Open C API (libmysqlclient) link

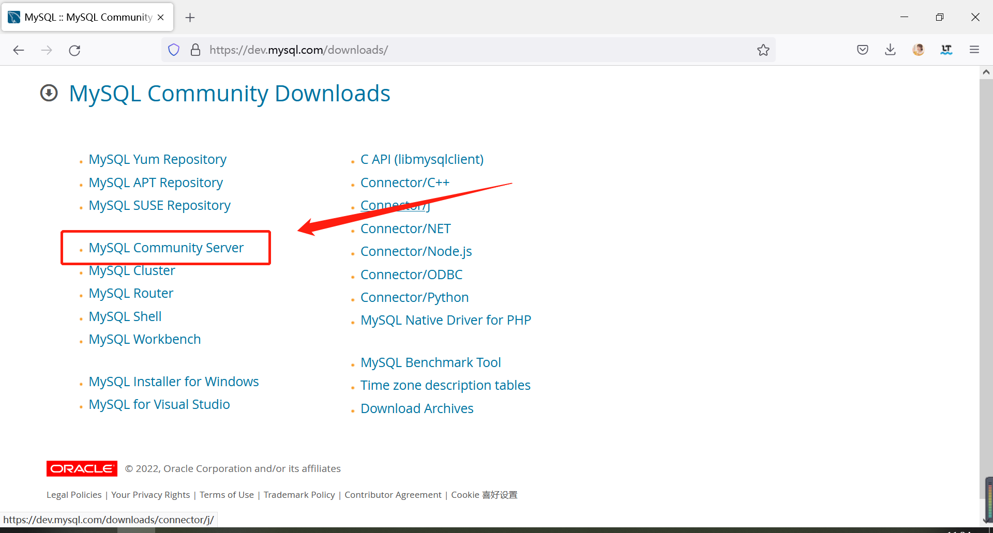[x=422, y=159]
